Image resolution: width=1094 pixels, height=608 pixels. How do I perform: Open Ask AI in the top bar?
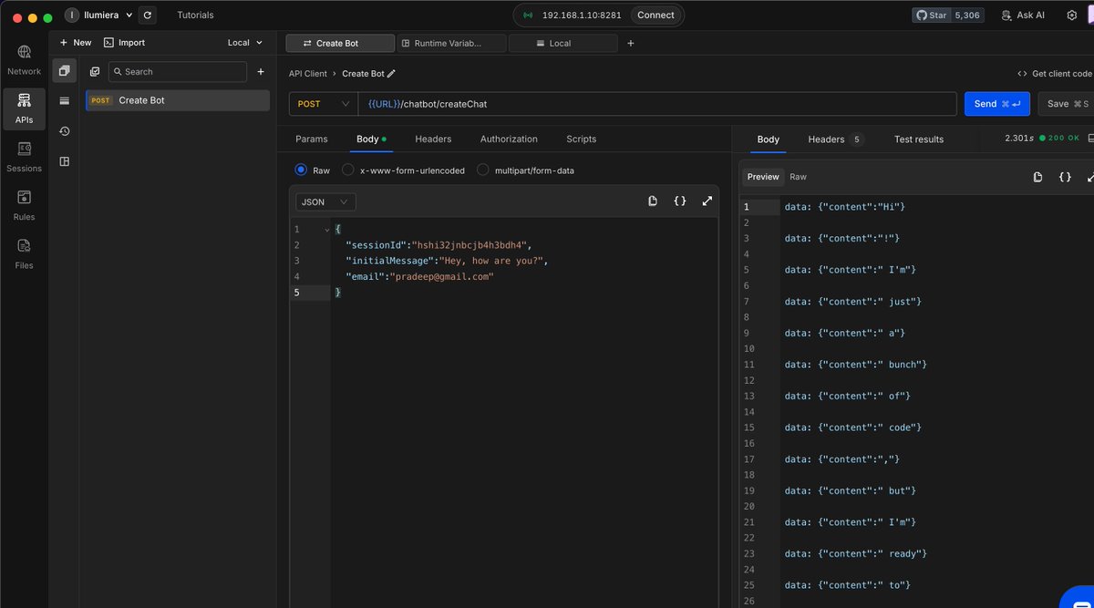tap(1022, 15)
